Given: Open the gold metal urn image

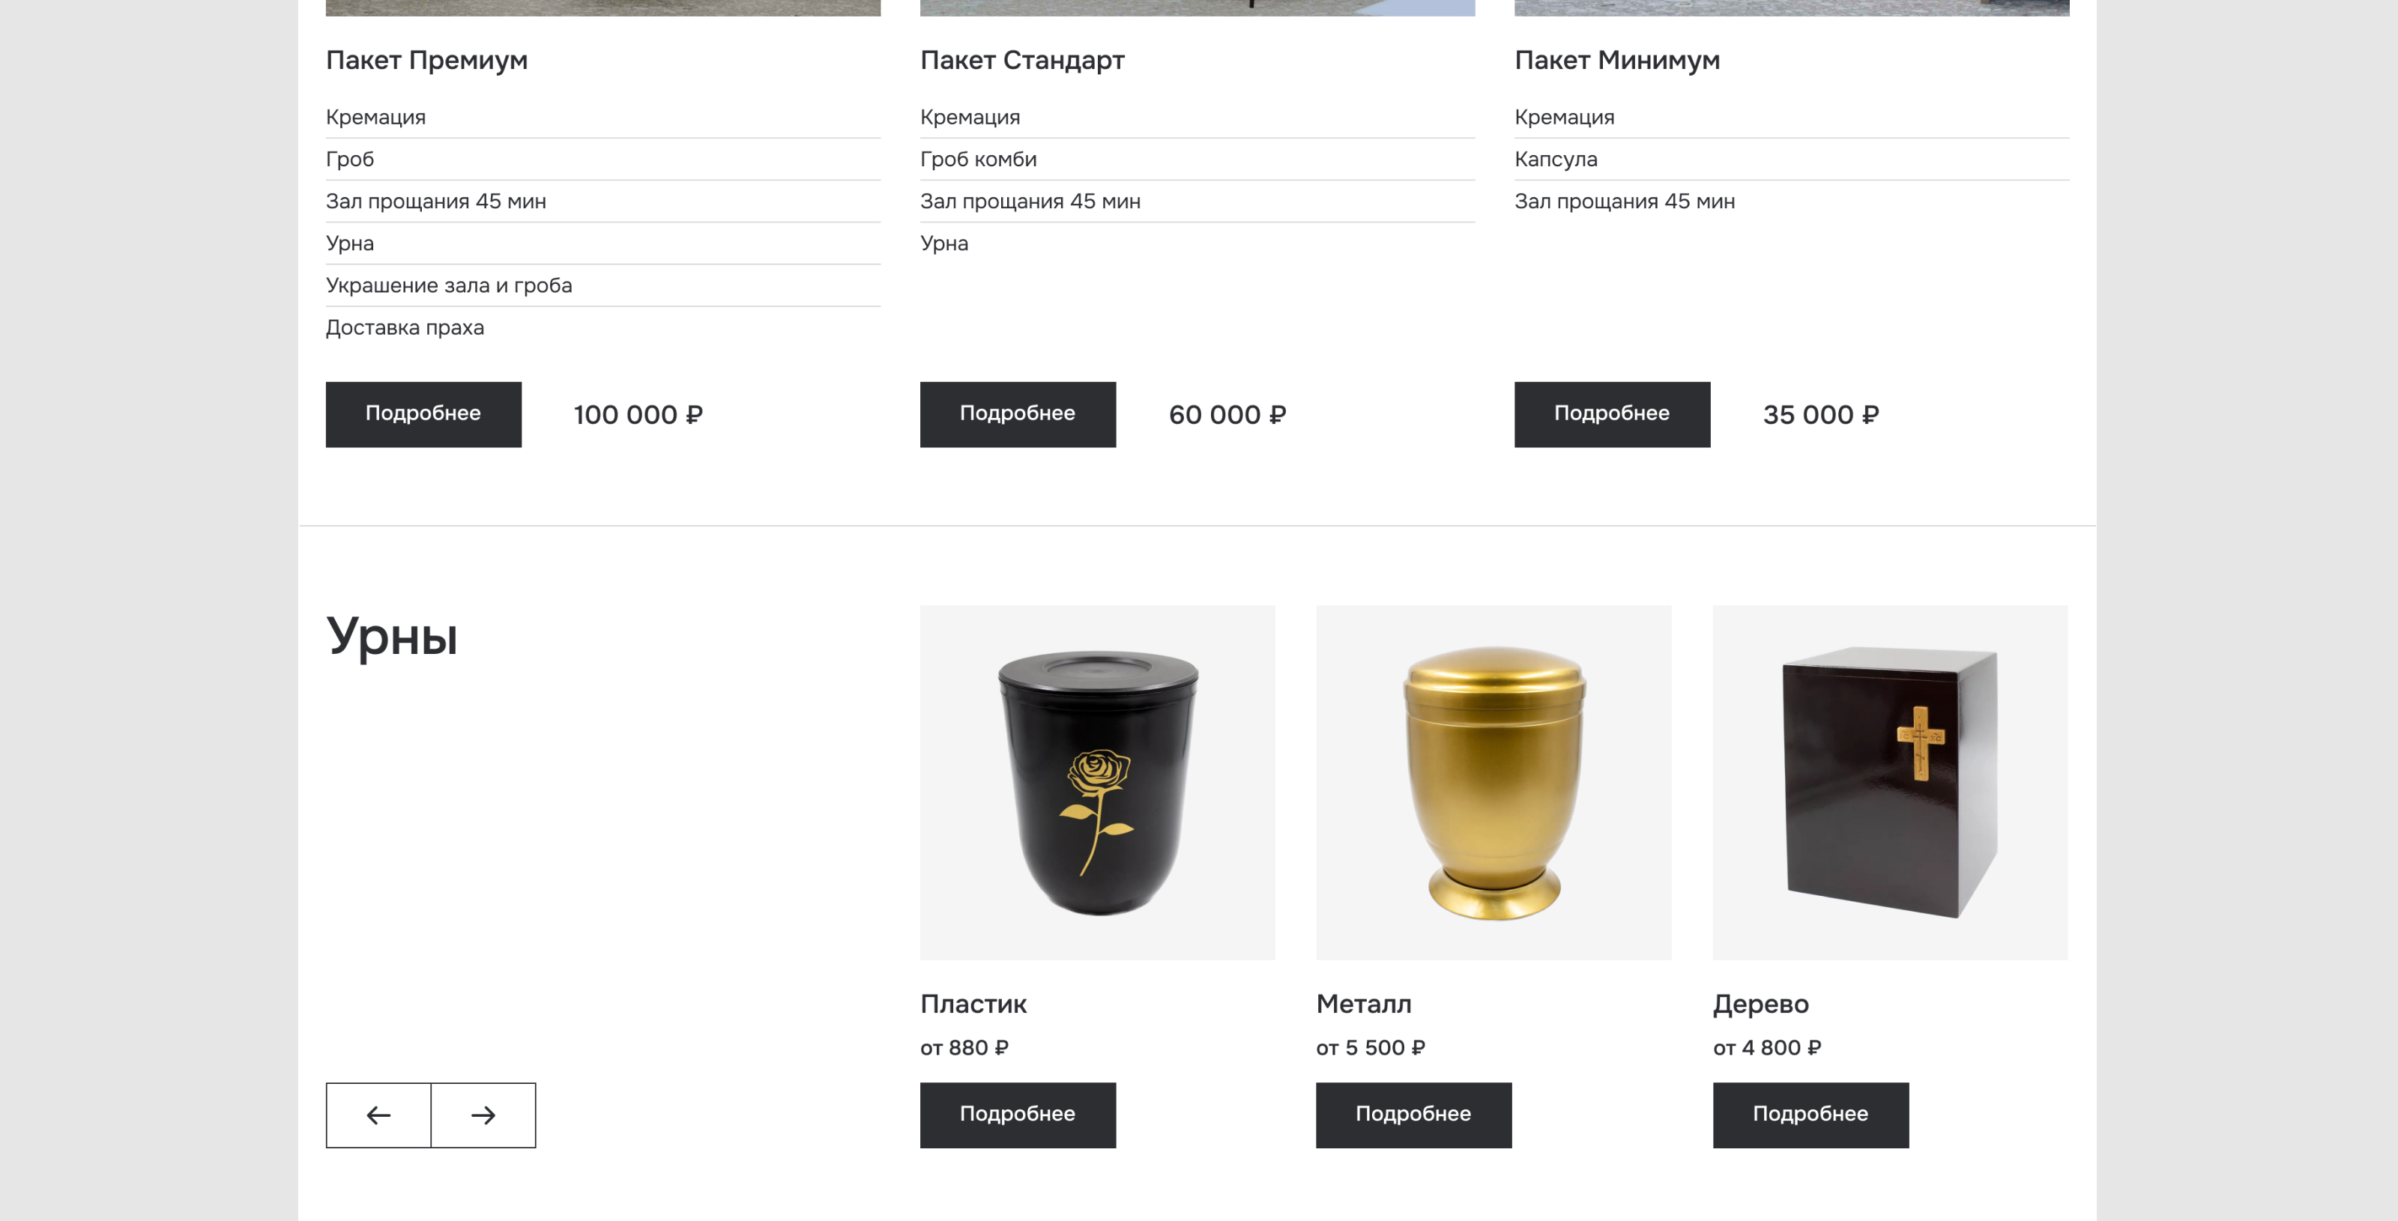Looking at the screenshot, I should pos(1494,782).
